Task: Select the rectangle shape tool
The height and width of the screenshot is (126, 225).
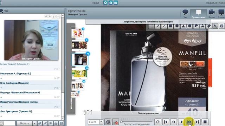Action: click(x=171, y=26)
